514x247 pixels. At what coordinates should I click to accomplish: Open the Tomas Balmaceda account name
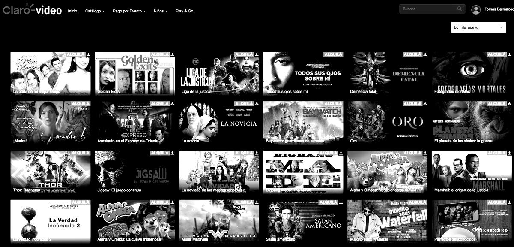499,9
